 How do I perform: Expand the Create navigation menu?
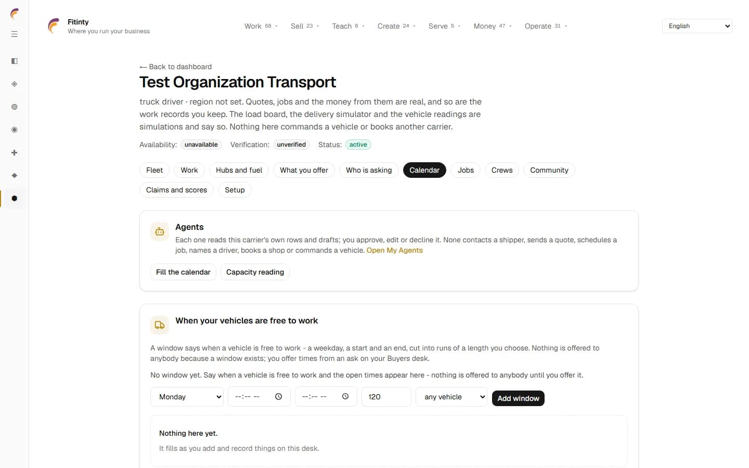pyautogui.click(x=396, y=26)
